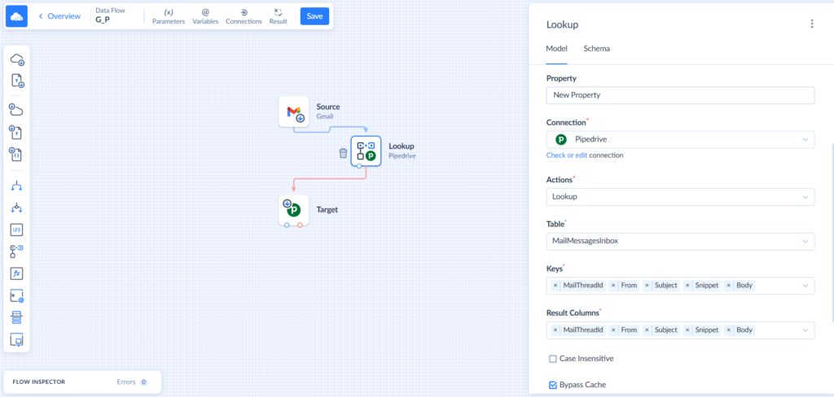The image size is (834, 397).
Task: Expand the Connection Pipedrive dropdown
Action: click(x=680, y=139)
